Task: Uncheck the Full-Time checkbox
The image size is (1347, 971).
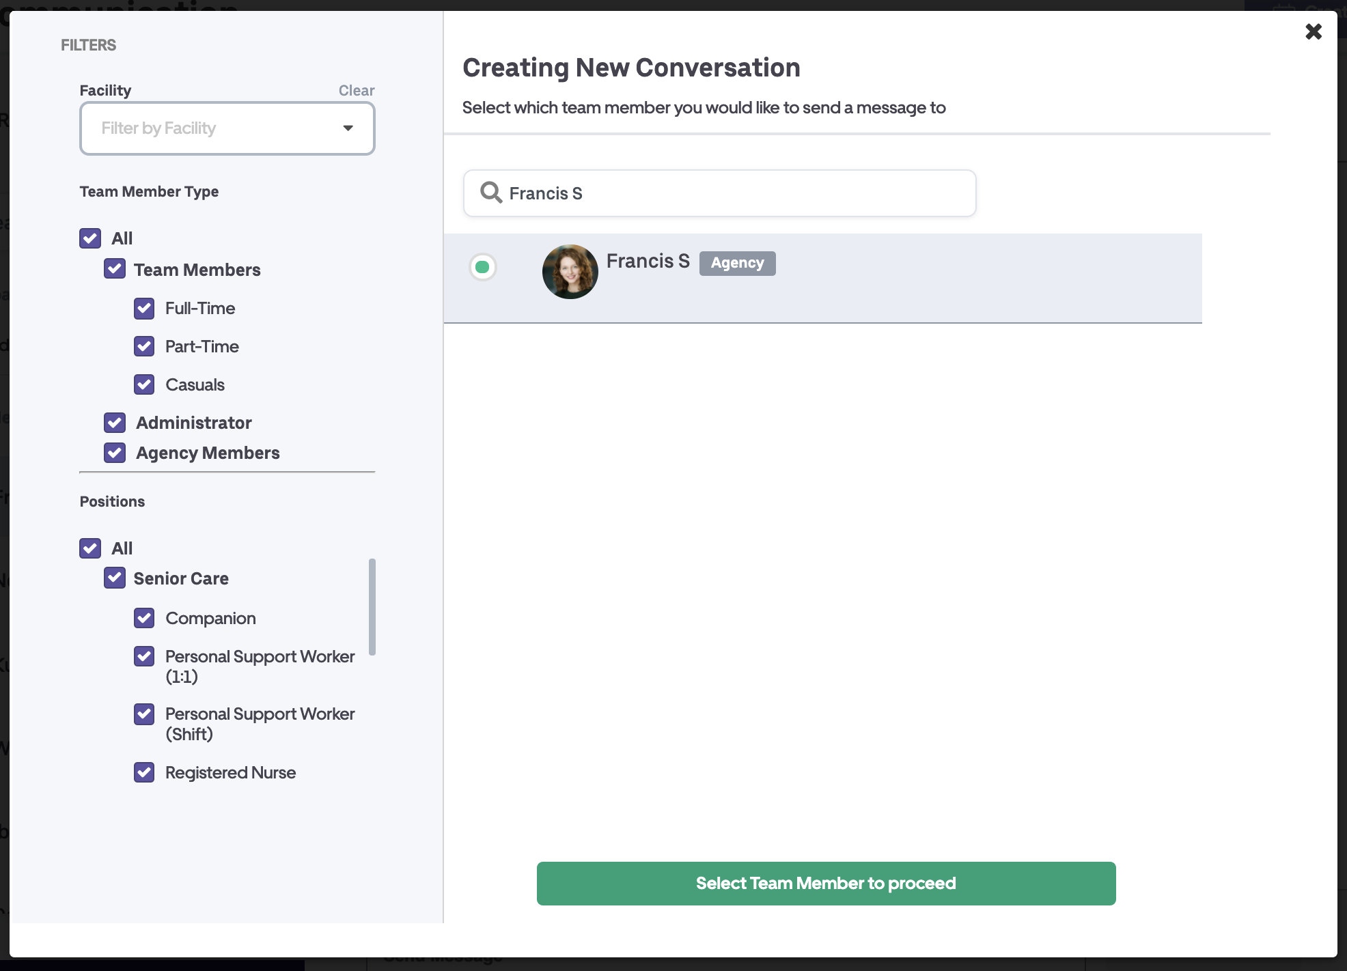Action: 144,308
